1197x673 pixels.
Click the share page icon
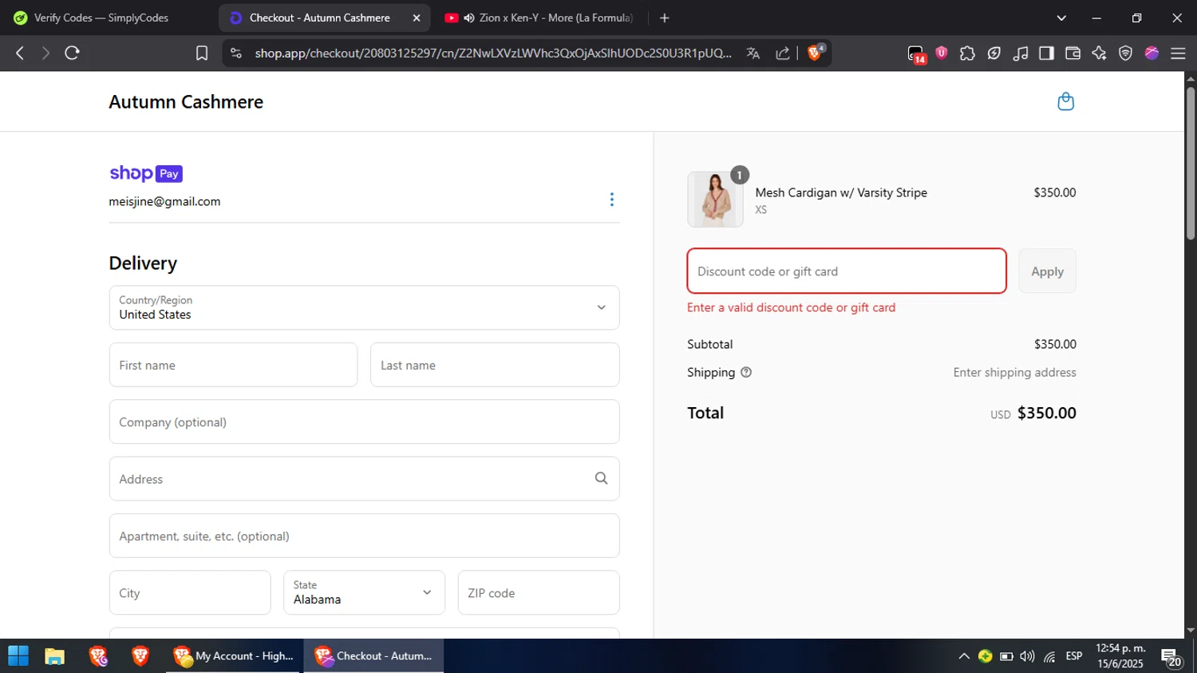coord(783,53)
